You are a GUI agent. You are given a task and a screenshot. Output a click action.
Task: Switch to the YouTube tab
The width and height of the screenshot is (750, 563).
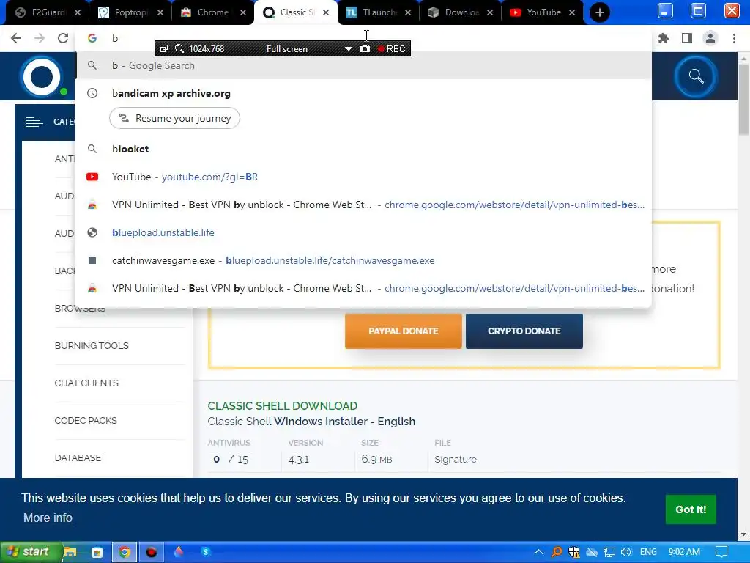click(x=543, y=12)
